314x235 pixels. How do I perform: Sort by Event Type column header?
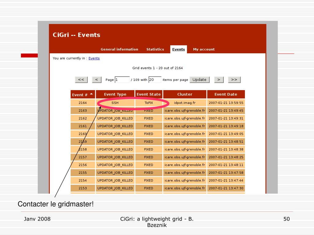coord(115,94)
